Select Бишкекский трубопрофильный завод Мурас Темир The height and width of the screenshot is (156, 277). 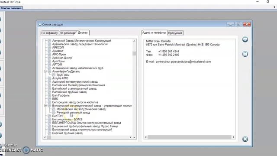(85, 126)
